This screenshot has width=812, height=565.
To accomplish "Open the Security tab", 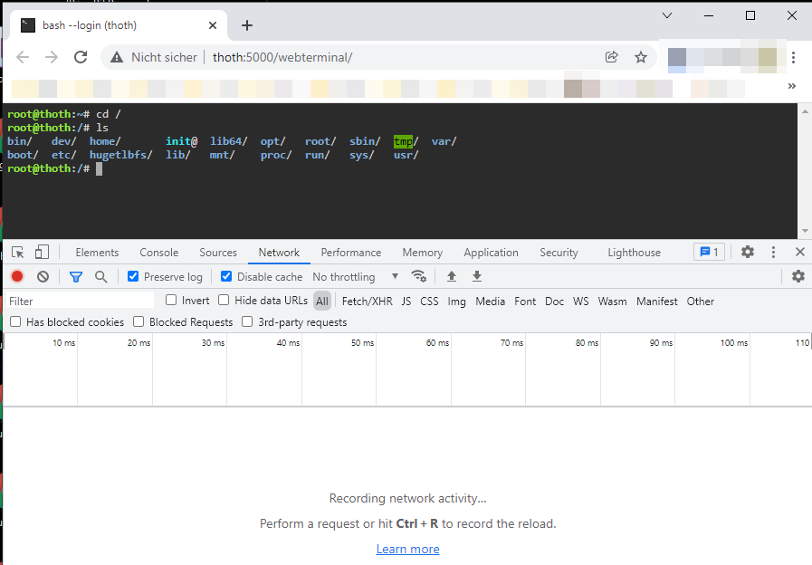I will 559,253.
